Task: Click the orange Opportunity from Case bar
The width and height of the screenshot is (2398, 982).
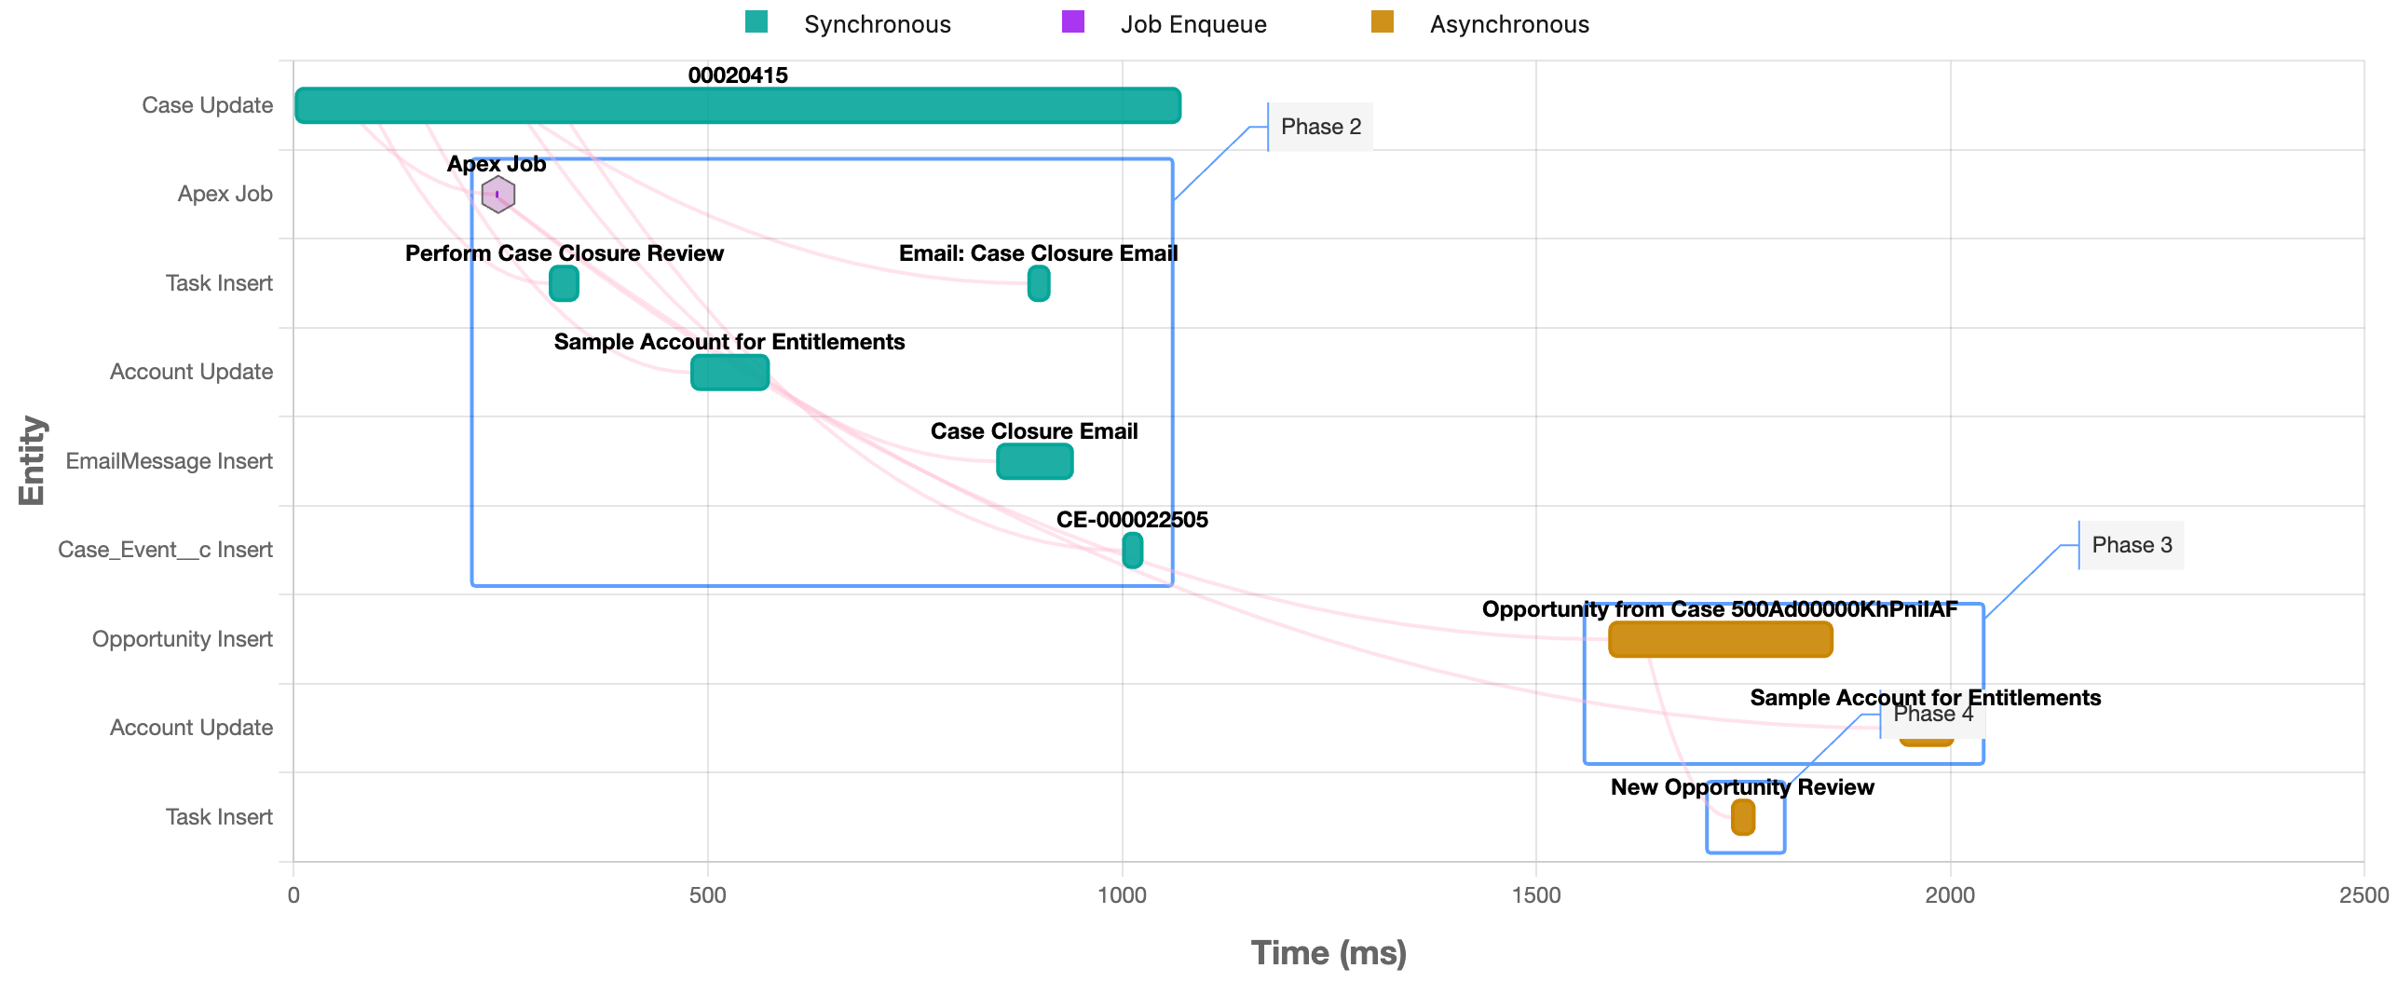Action: [1720, 639]
